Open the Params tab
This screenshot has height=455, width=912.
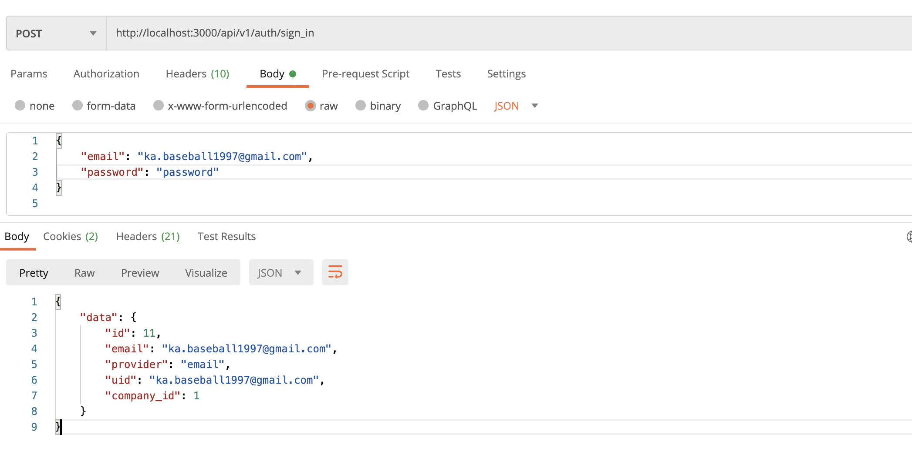(x=29, y=74)
